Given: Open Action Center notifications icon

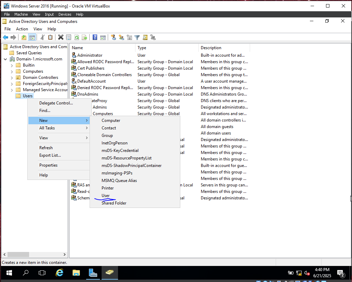Looking at the screenshot, I should (x=341, y=273).
